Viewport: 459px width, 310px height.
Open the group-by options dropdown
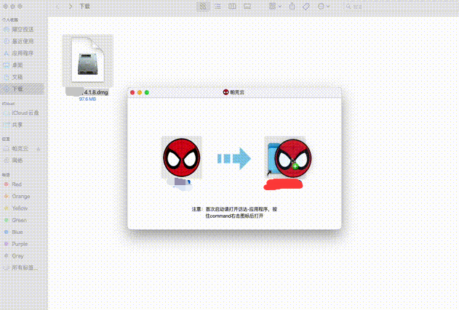click(x=275, y=6)
